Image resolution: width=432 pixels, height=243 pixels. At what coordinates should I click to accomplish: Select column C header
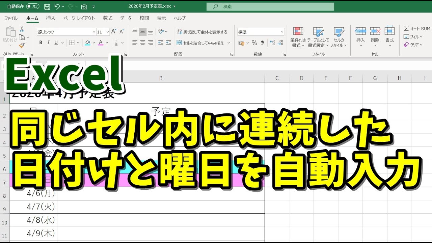(277, 78)
